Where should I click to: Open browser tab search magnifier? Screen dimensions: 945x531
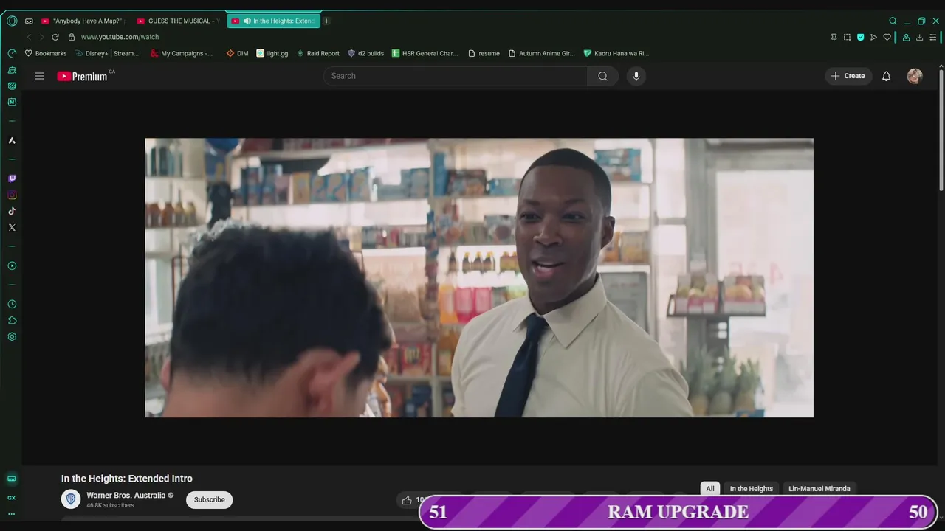click(x=893, y=21)
